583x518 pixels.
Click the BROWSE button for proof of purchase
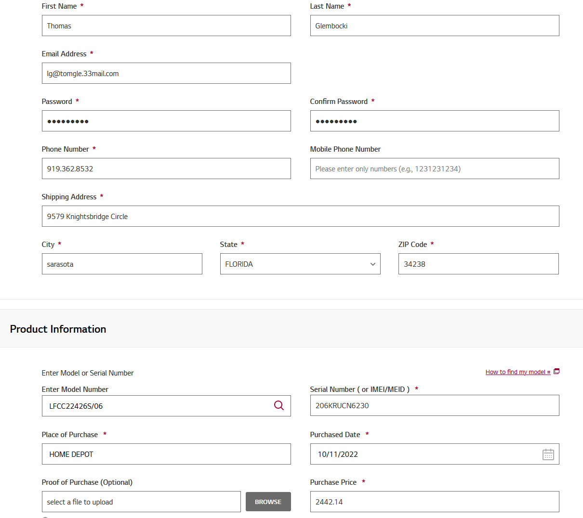(268, 502)
